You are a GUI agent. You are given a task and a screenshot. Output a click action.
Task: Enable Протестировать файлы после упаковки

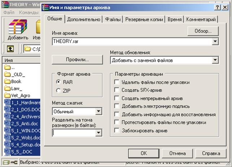[x=117, y=122]
